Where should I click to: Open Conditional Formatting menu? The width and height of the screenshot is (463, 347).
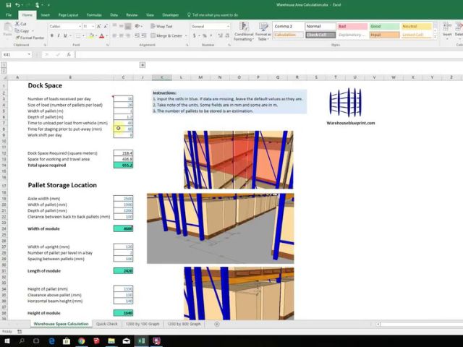tap(244, 31)
